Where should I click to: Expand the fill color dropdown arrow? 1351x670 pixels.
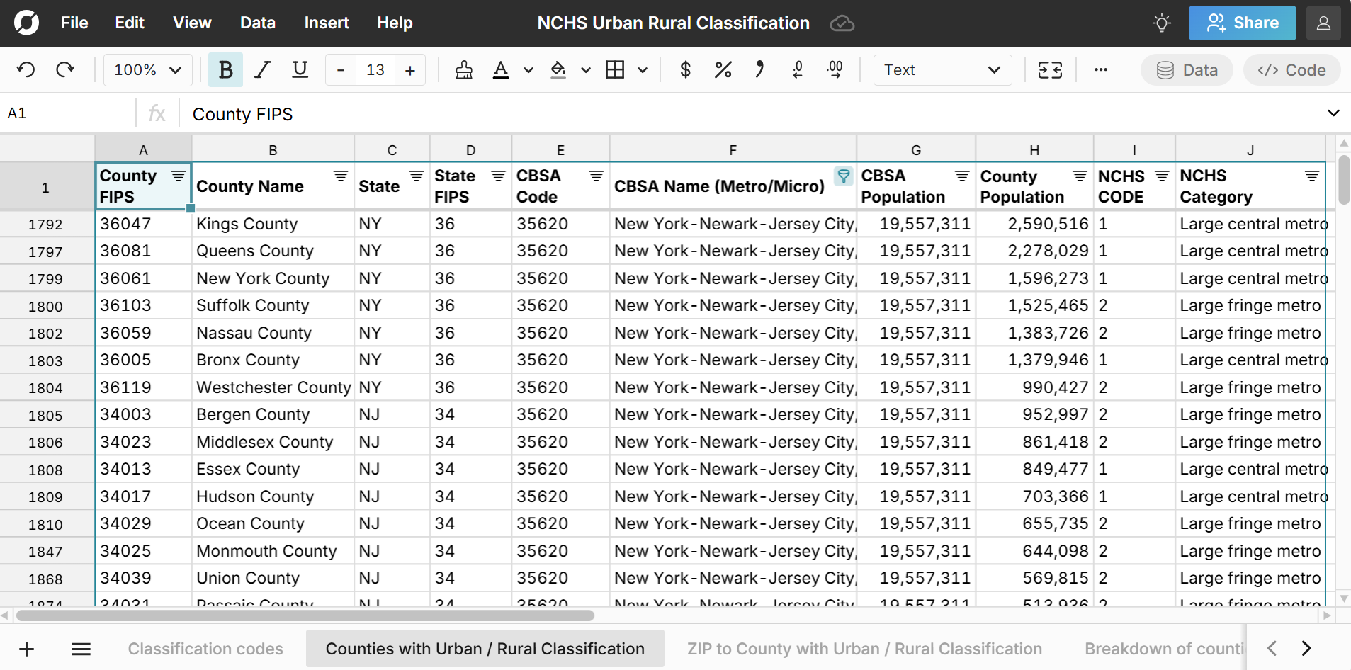pos(584,69)
